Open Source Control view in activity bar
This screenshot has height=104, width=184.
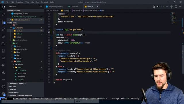(3, 22)
